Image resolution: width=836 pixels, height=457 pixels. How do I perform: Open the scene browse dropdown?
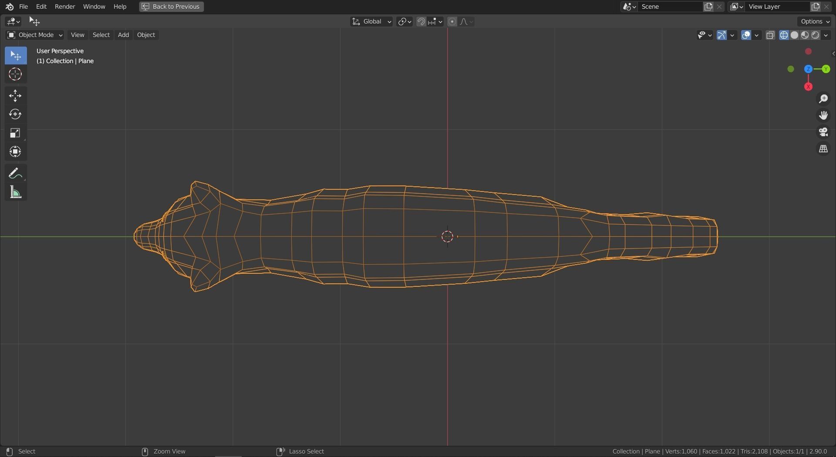coord(629,7)
